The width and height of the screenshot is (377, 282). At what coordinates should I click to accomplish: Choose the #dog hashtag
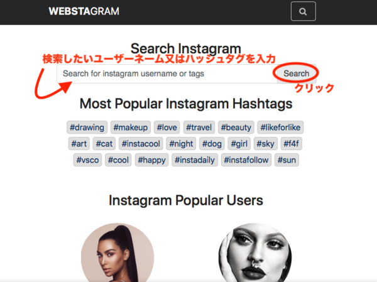click(212, 144)
